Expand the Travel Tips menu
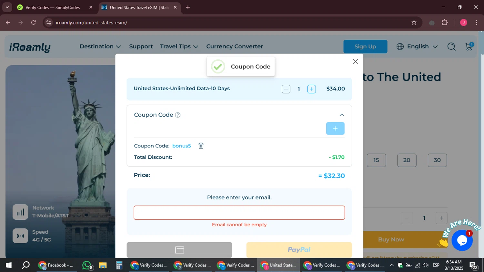The height and width of the screenshot is (272, 484). click(x=179, y=46)
